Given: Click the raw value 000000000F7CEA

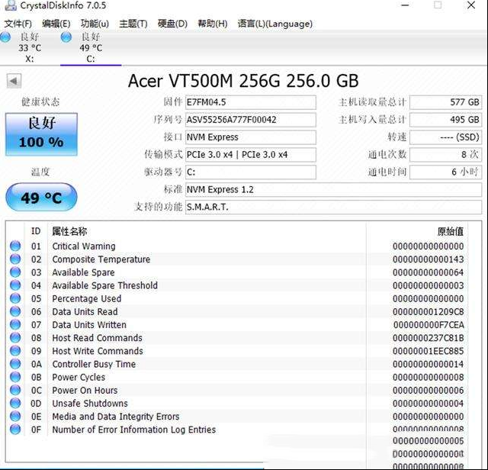Looking at the screenshot, I should tap(429, 325).
